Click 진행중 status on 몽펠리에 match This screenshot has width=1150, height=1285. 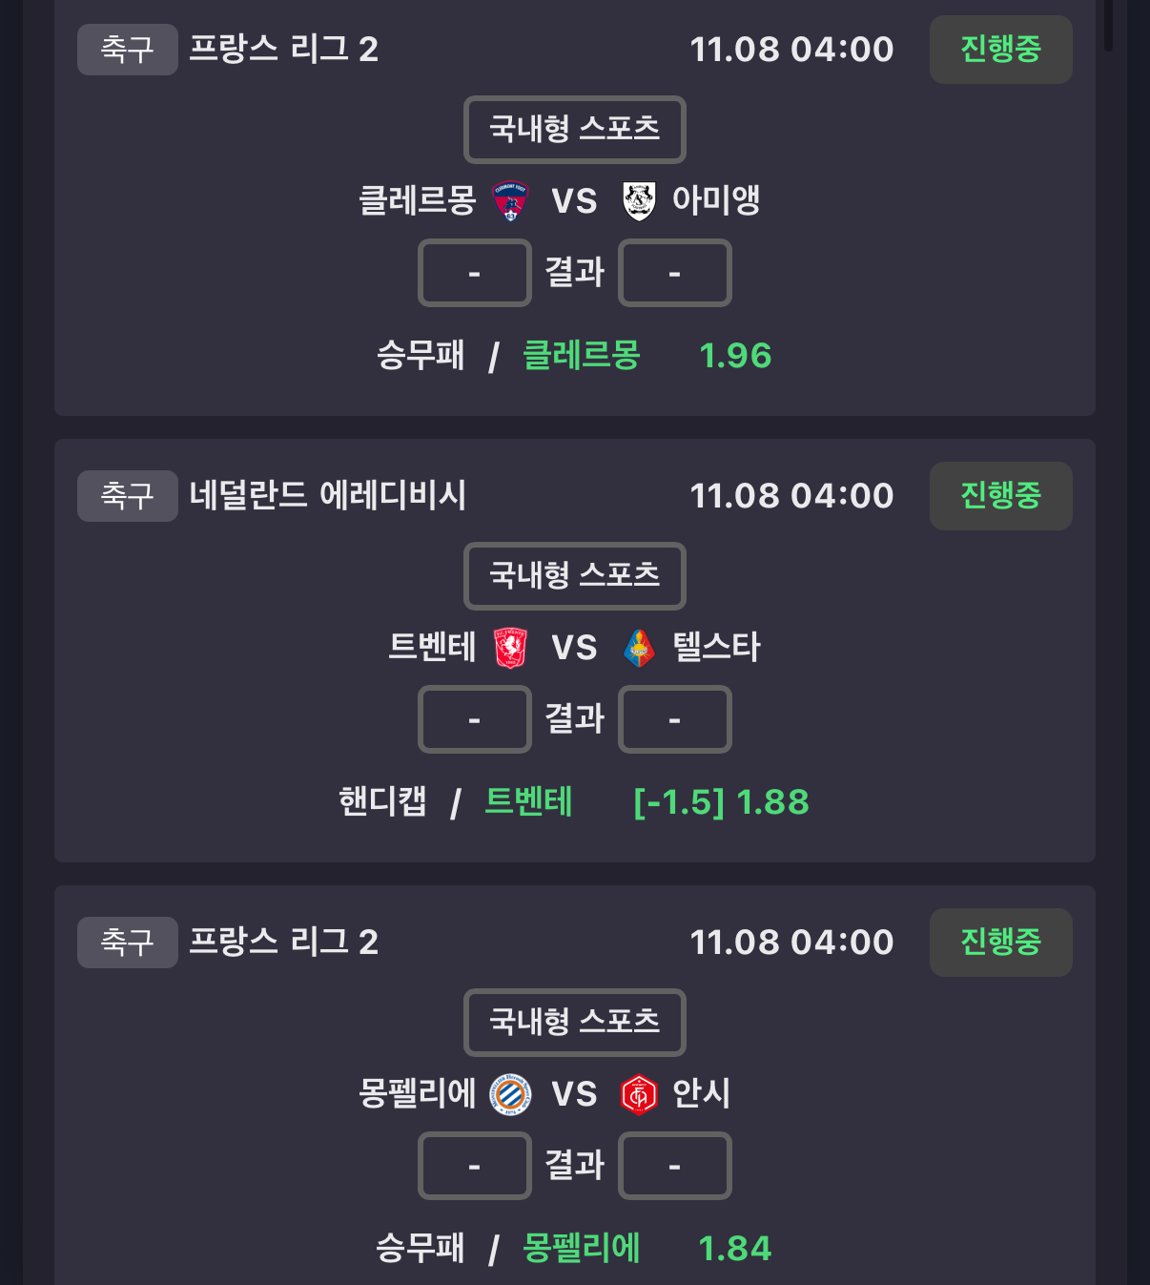point(1000,943)
